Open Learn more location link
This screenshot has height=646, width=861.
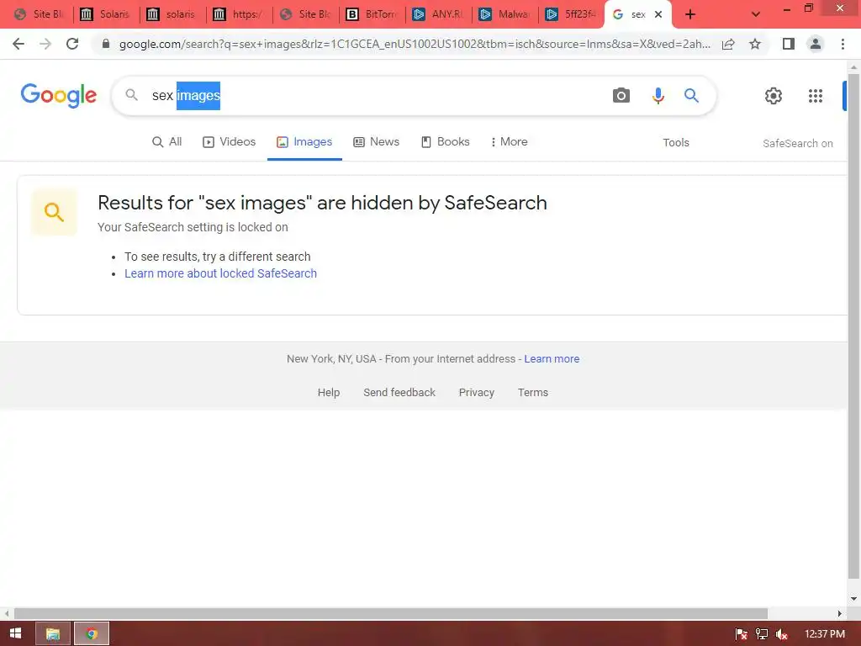pos(552,358)
